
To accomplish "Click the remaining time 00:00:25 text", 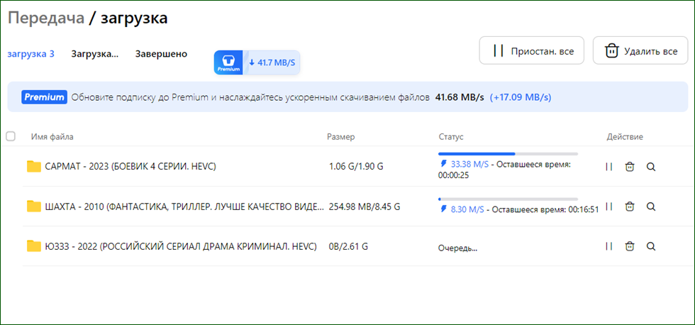I will [x=453, y=175].
